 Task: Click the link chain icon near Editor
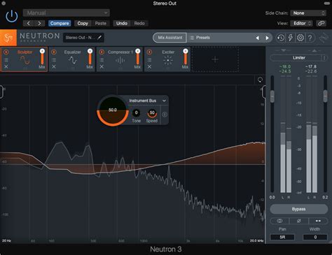tap(321, 23)
